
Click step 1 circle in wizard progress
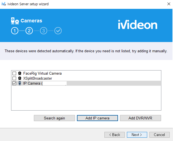click(x=14, y=31)
